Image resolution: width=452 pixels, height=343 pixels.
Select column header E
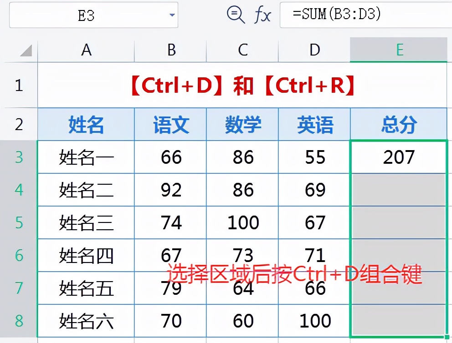tap(398, 50)
